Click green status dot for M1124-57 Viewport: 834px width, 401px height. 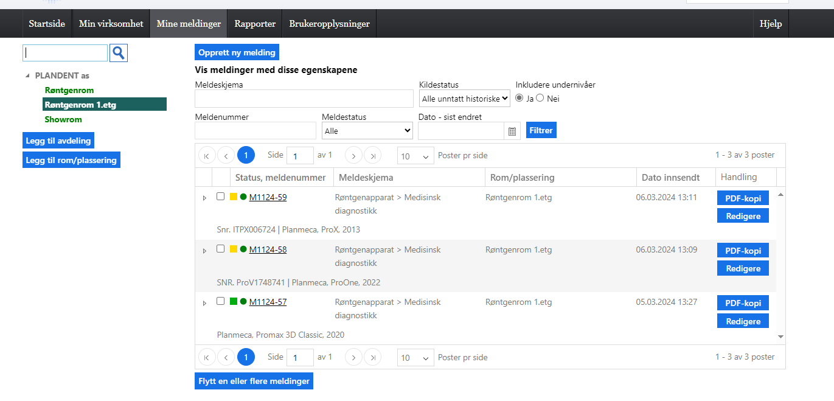243,301
